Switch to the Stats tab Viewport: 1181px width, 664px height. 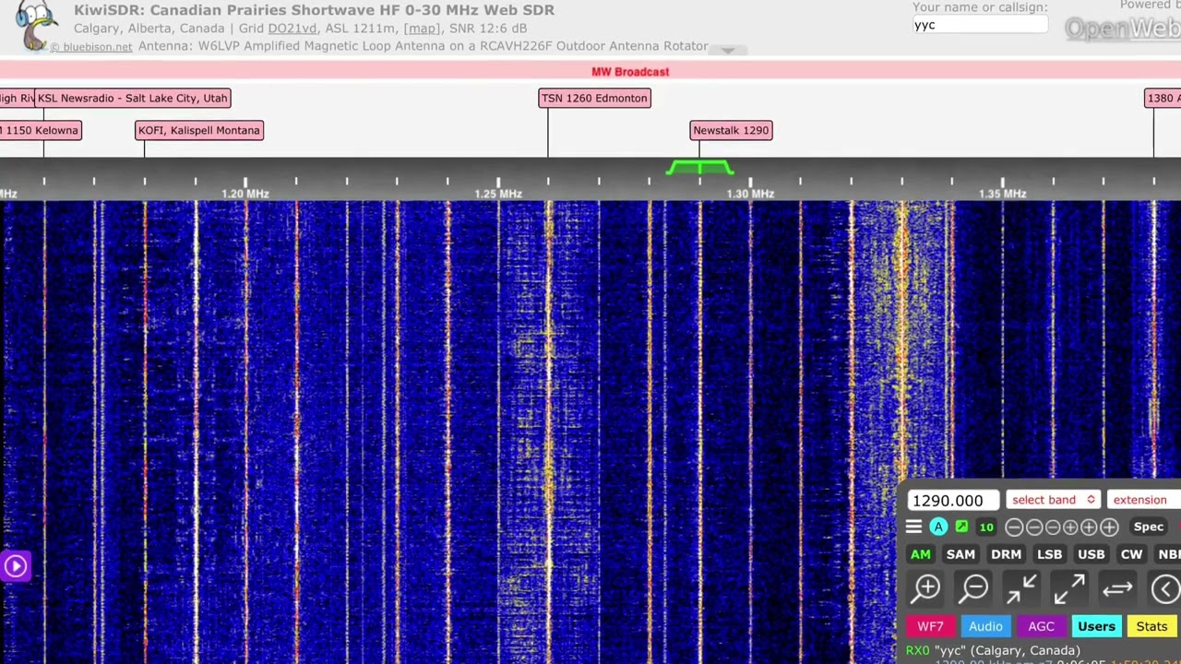click(x=1151, y=626)
